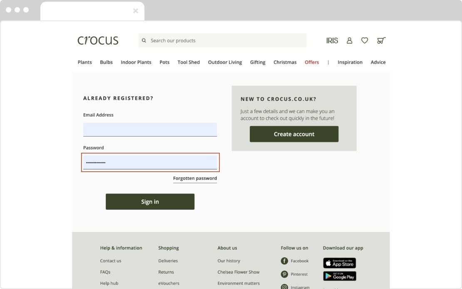The image size is (462, 289).
Task: Open the FAQs link
Action: (105, 272)
